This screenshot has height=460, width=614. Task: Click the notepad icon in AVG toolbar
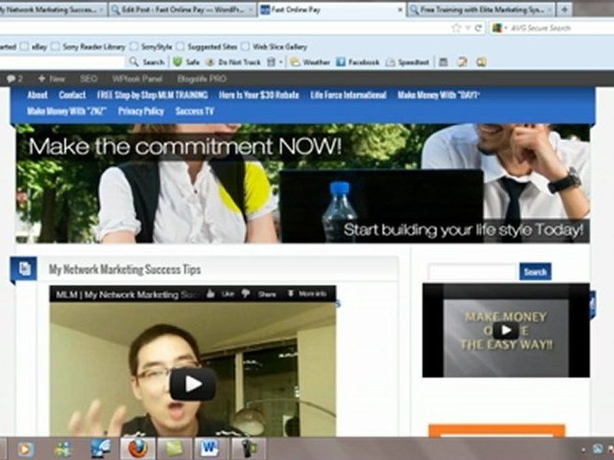(x=462, y=62)
